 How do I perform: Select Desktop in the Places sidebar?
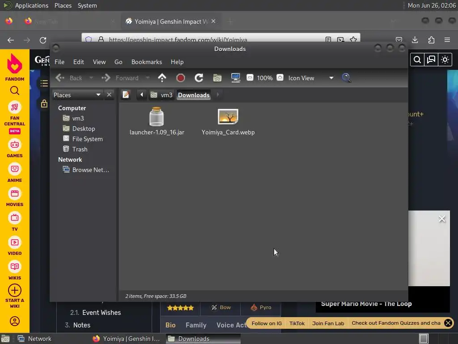(79, 129)
